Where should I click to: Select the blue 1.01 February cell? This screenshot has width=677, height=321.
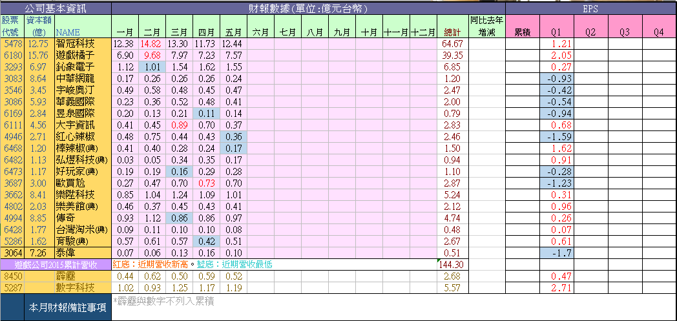[152, 67]
